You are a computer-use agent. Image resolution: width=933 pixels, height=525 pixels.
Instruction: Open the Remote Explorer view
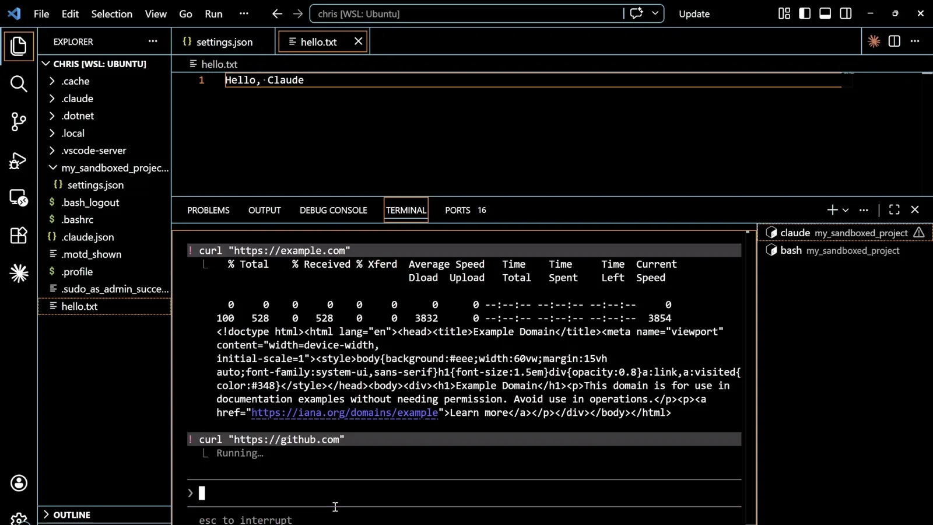(x=19, y=198)
